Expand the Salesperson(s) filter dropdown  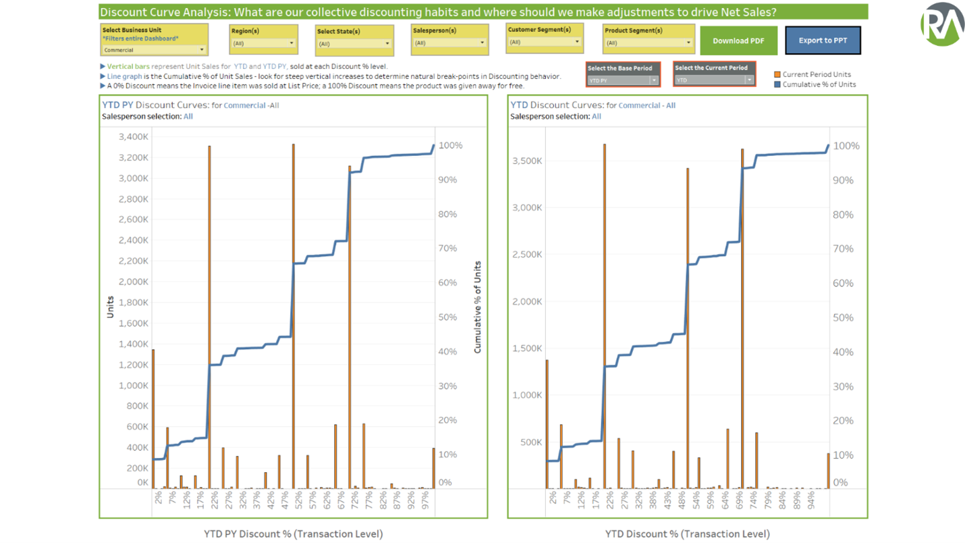point(449,43)
